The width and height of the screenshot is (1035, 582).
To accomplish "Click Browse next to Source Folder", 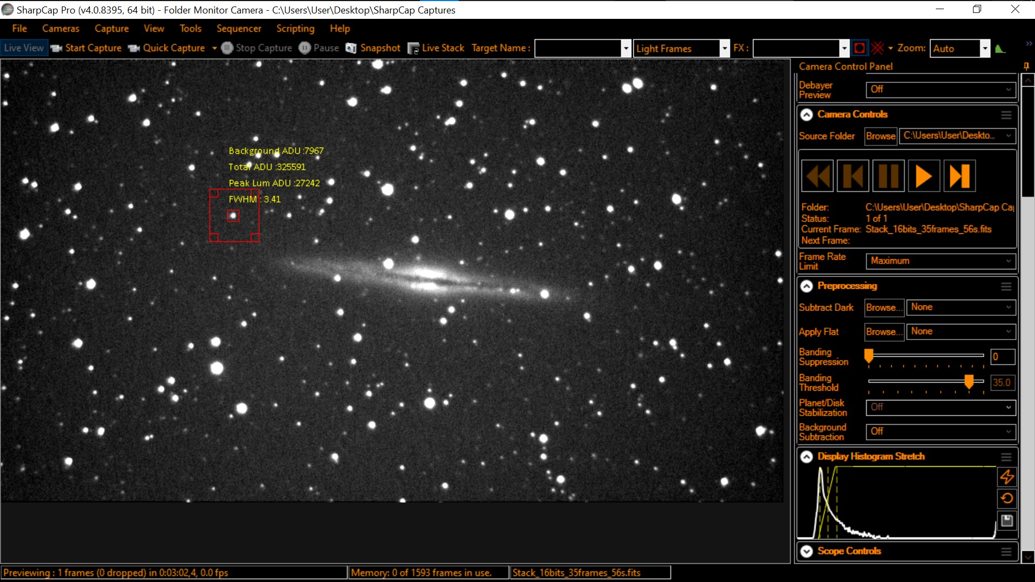I will click(x=881, y=136).
